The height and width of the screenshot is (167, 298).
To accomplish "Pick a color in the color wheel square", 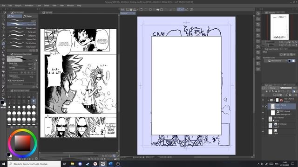I will [22, 143].
